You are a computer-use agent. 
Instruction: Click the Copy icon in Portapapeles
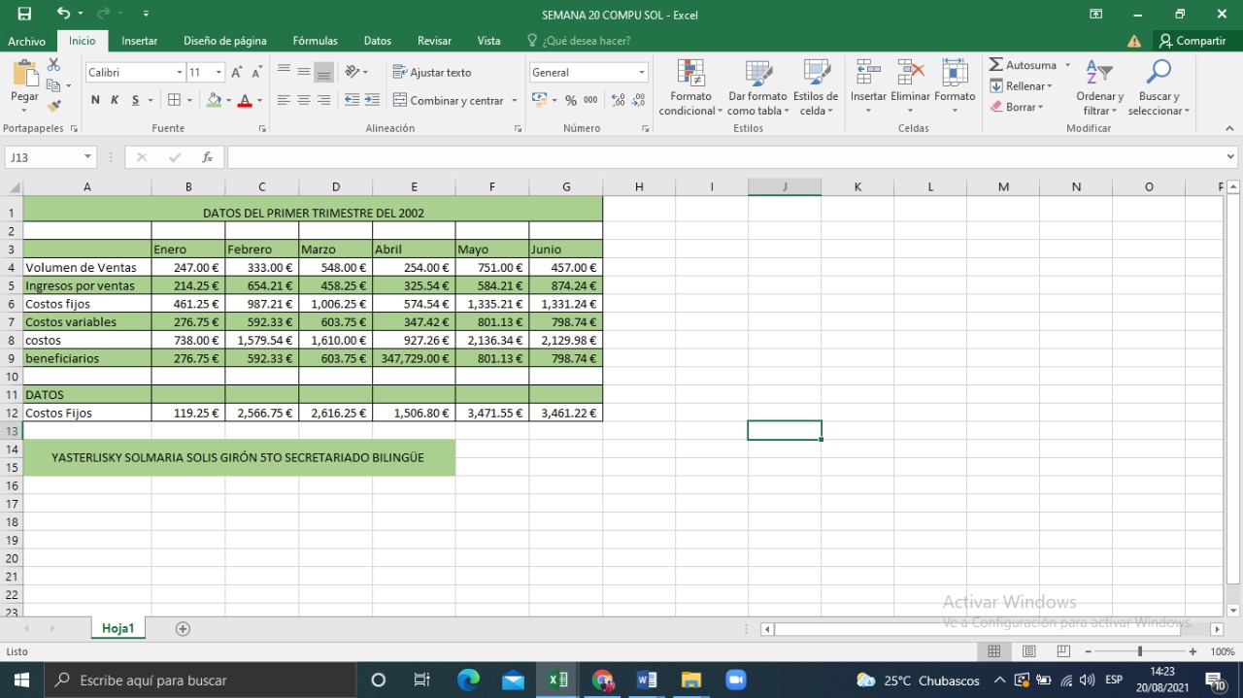click(x=53, y=85)
